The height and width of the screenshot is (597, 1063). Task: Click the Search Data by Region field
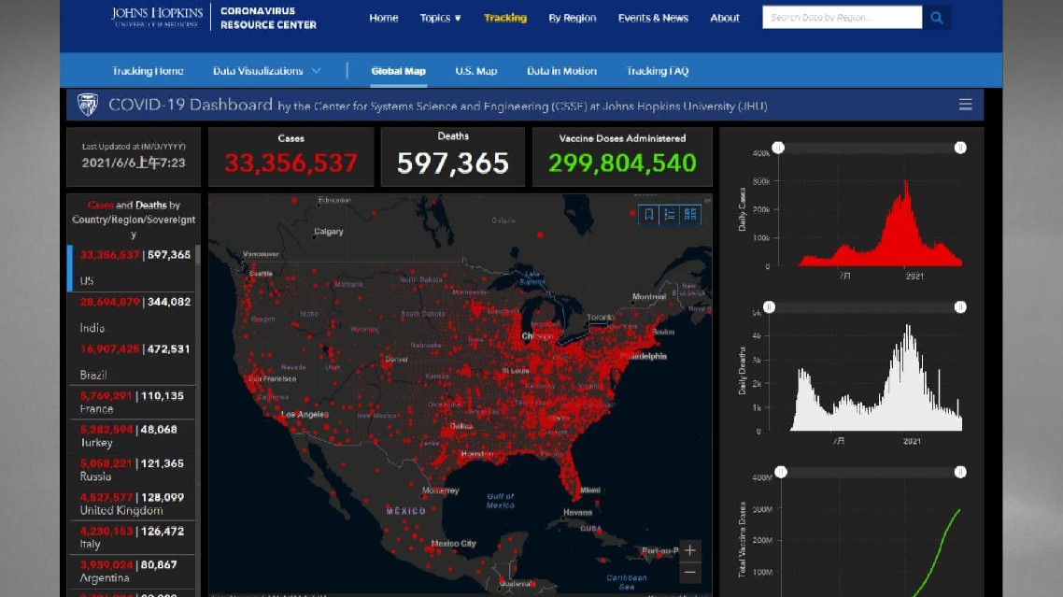[x=842, y=18]
